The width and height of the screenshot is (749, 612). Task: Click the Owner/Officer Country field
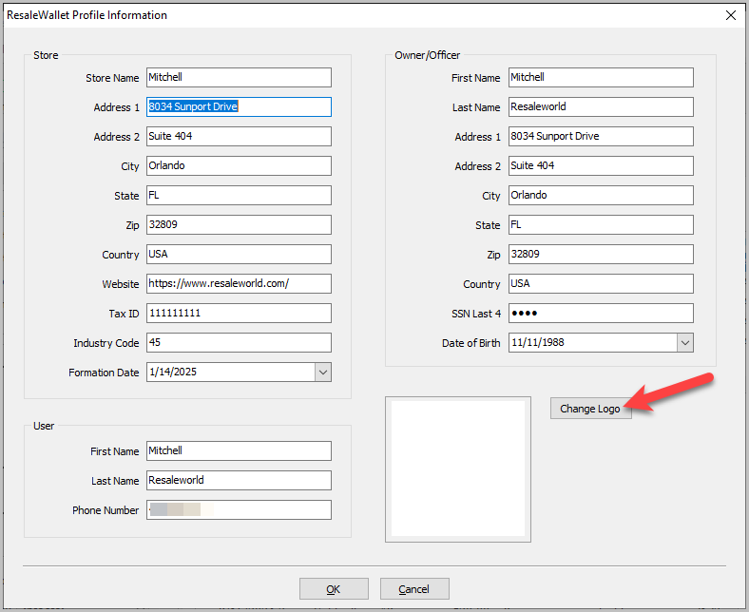pos(601,284)
